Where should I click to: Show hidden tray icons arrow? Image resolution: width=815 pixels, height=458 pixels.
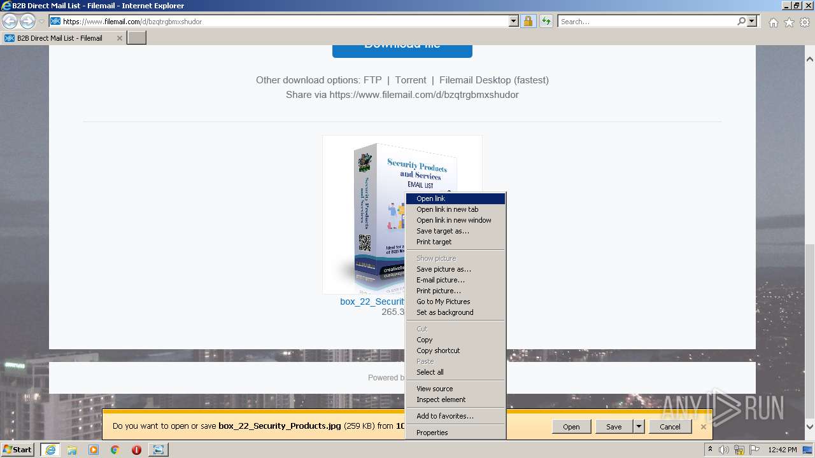pos(711,450)
